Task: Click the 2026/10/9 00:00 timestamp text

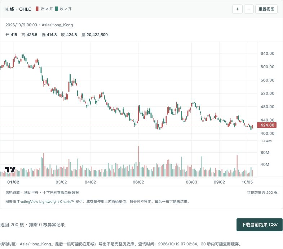Action: coord(21,25)
